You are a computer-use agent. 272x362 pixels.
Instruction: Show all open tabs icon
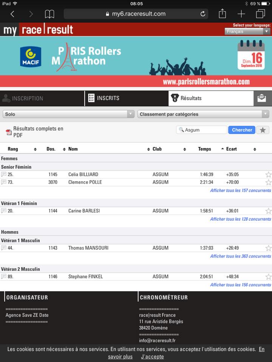click(x=260, y=14)
